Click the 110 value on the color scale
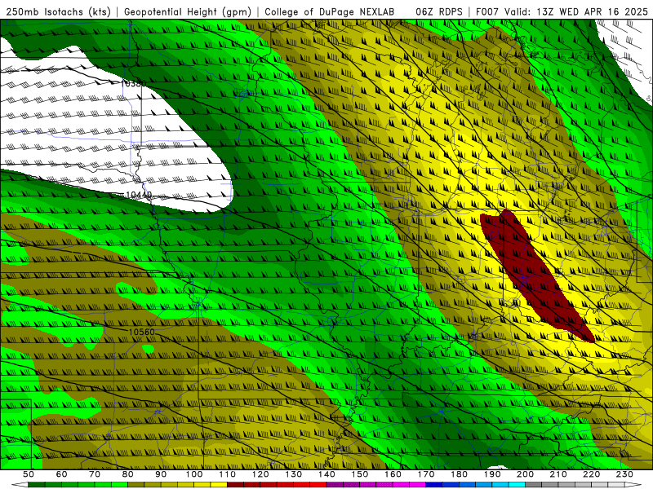653x489 pixels. (x=228, y=474)
